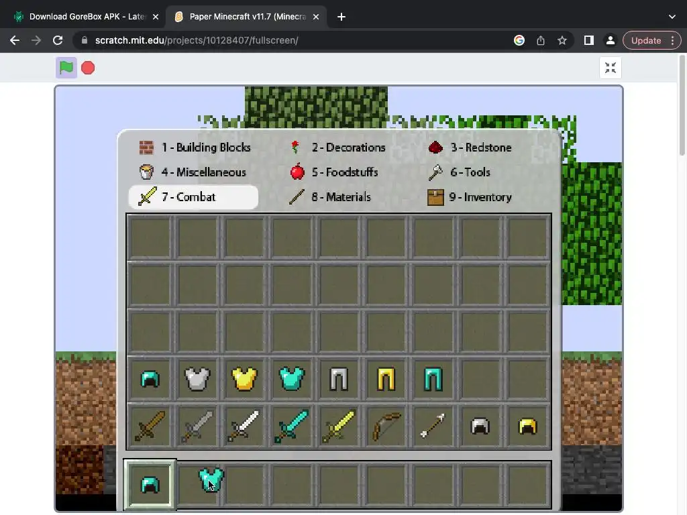Screen dimensions: 687x515
Task: Open the 2 - Decorations category
Action: pyautogui.click(x=337, y=148)
